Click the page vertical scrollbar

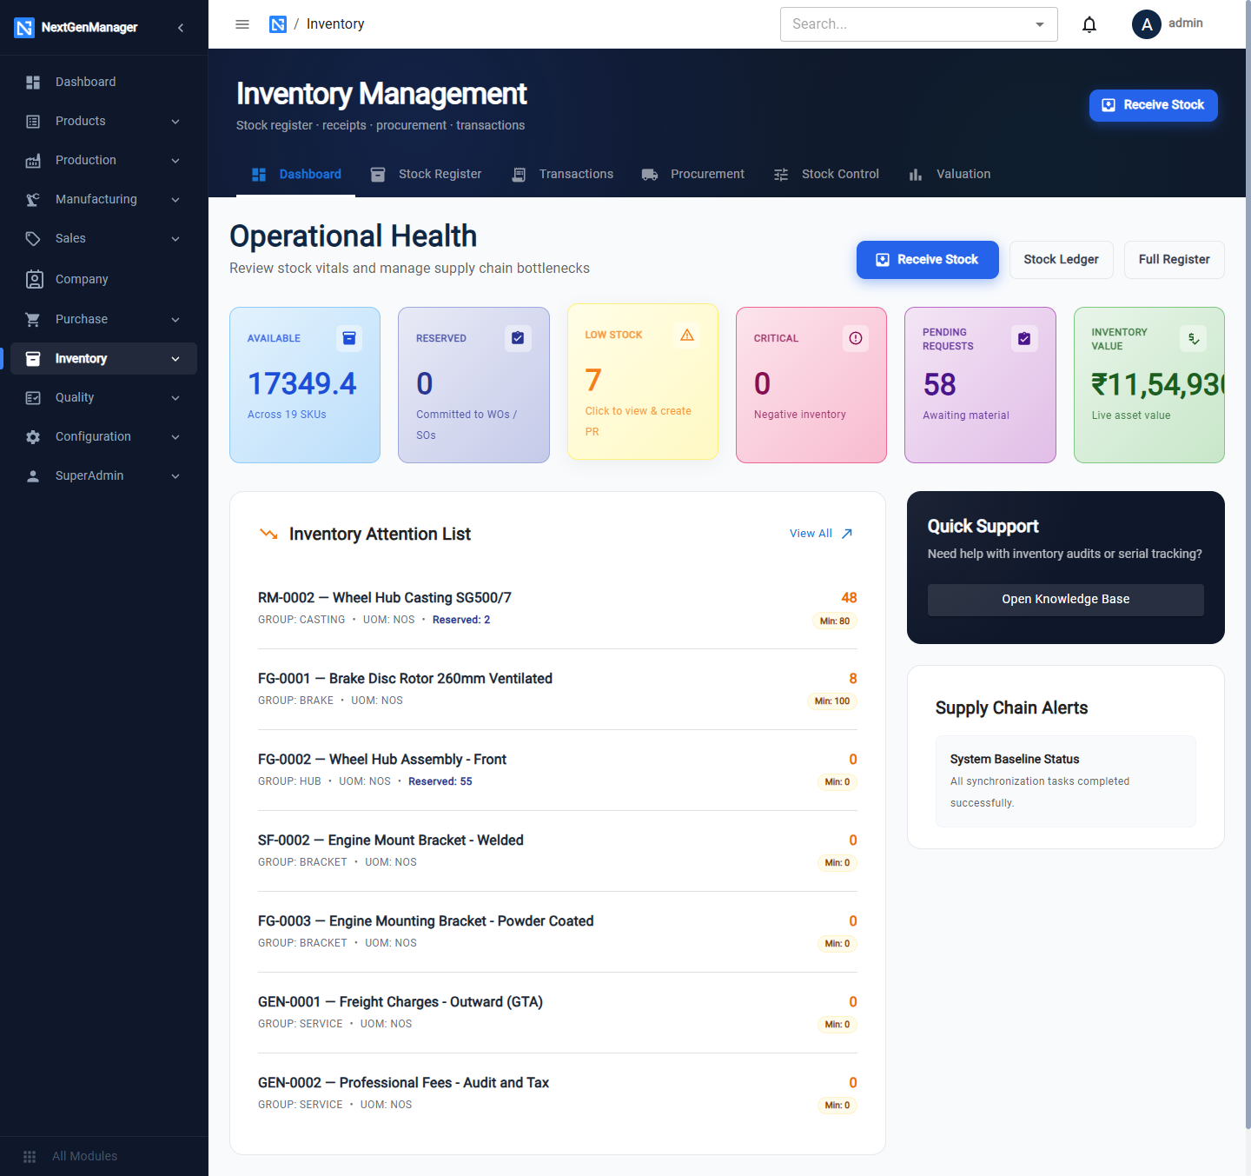coord(1248,565)
